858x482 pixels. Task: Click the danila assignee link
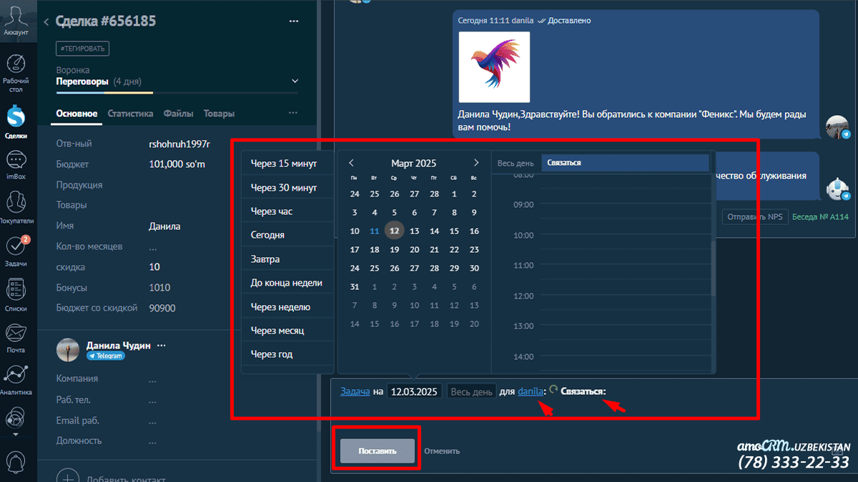coord(531,391)
